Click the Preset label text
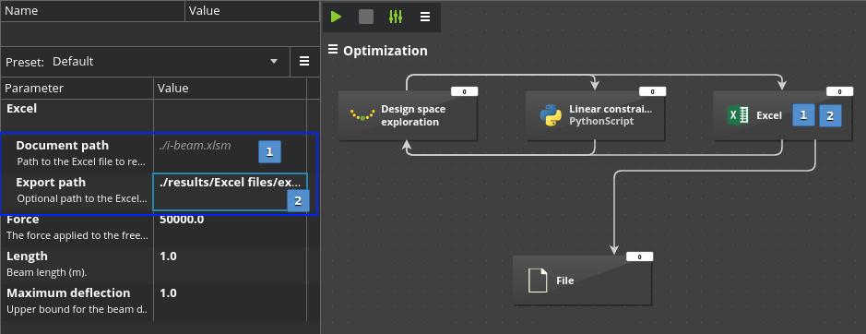This screenshot has width=866, height=334. click(x=25, y=62)
